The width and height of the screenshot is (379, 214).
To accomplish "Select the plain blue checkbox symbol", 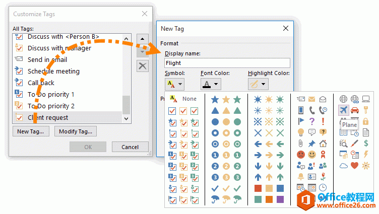I will point(172,111).
